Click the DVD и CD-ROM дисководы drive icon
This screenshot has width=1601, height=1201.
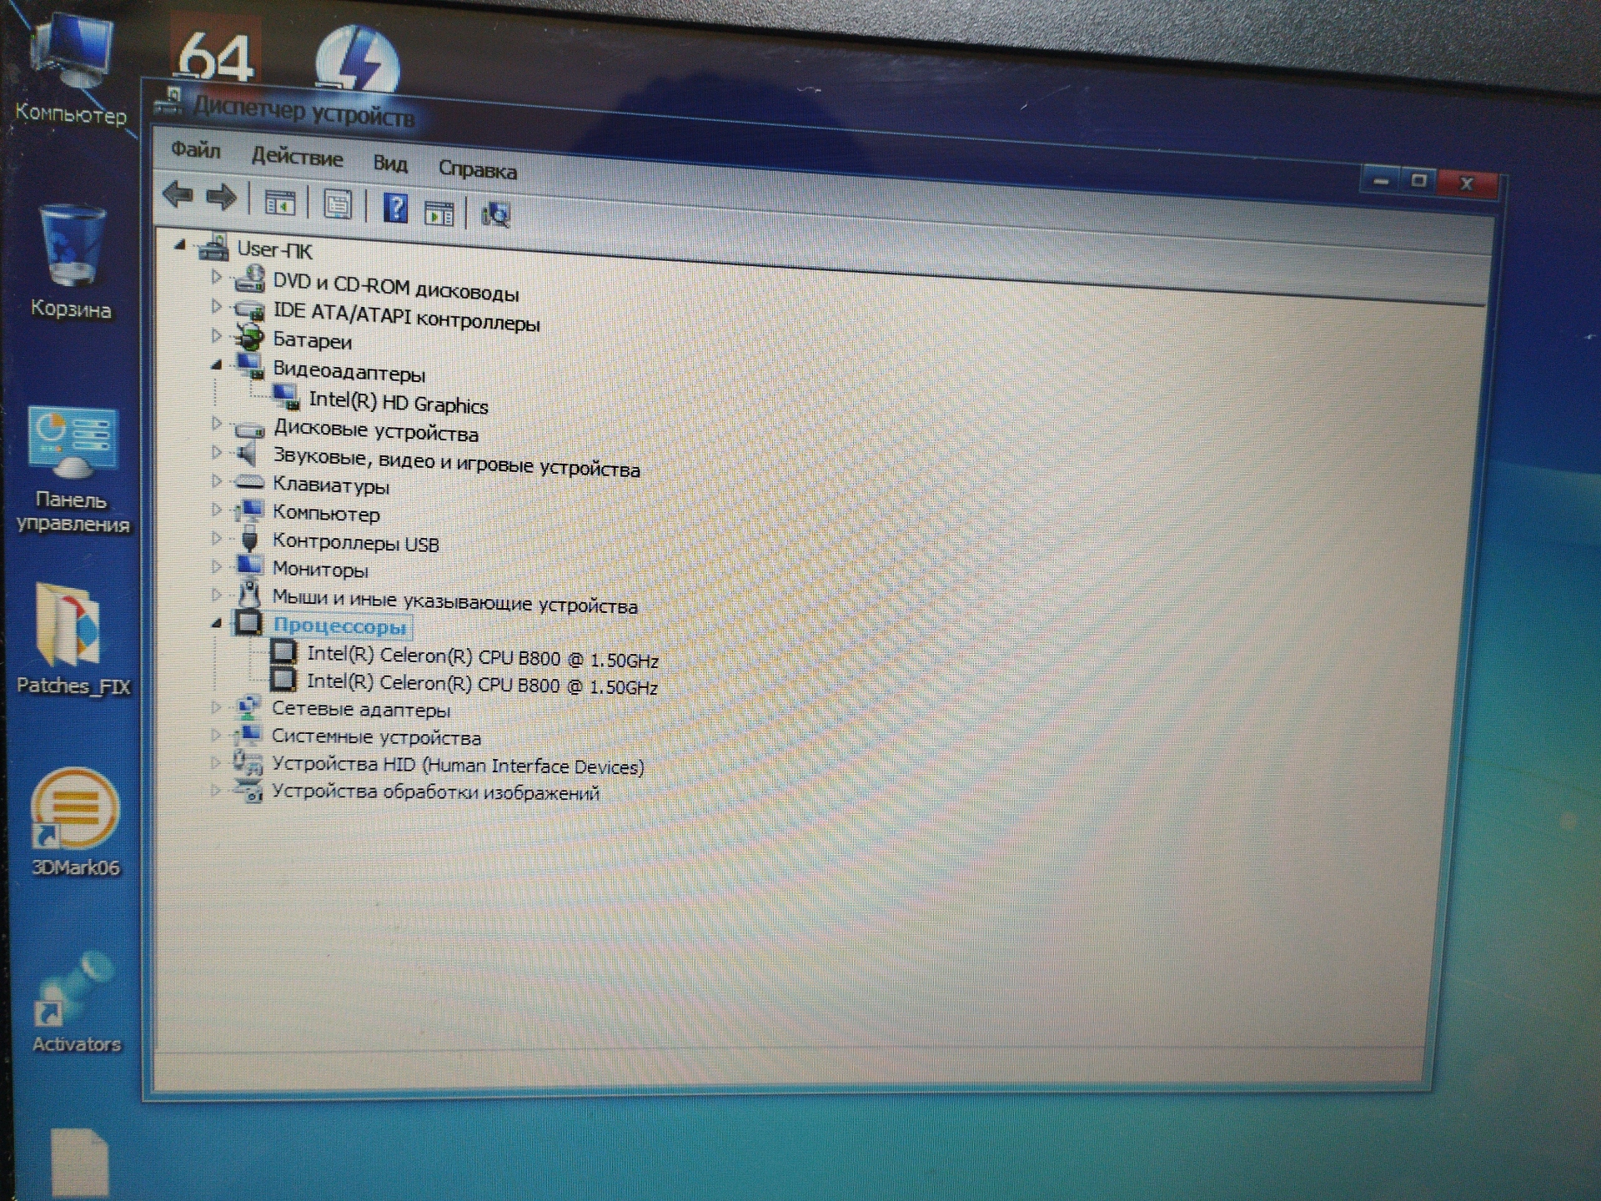click(248, 279)
